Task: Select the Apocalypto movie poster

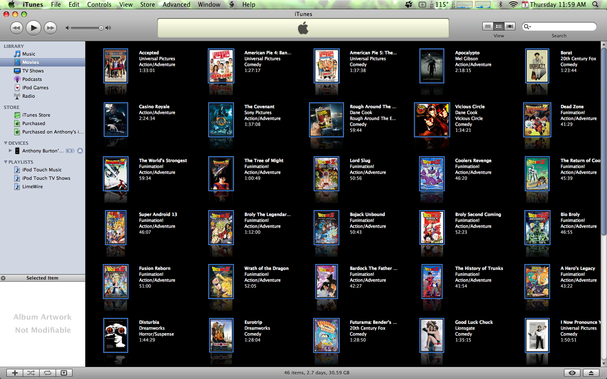Action: pos(432,66)
